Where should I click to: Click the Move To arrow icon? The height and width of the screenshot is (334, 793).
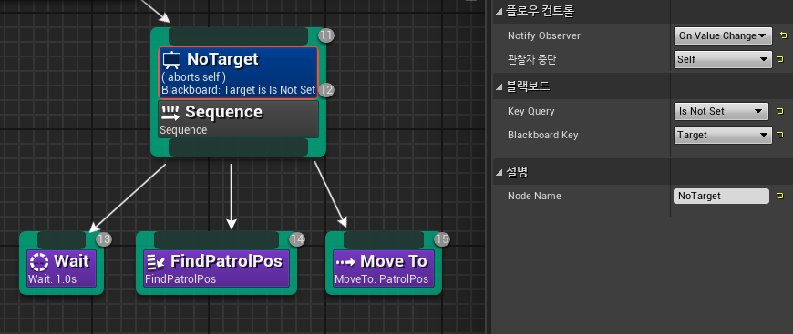pos(345,262)
